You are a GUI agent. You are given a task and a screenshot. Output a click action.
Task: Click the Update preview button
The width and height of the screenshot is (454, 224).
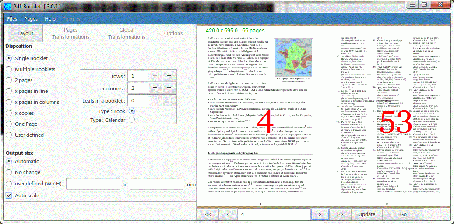click(367, 214)
